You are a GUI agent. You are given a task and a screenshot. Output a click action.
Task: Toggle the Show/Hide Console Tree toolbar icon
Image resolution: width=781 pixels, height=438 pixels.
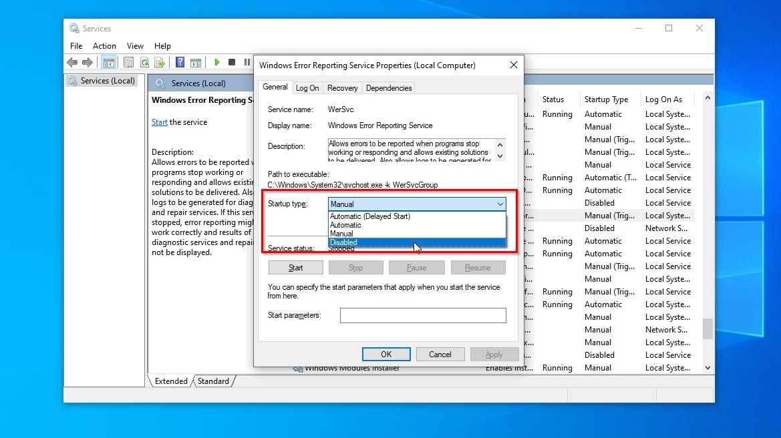click(109, 62)
